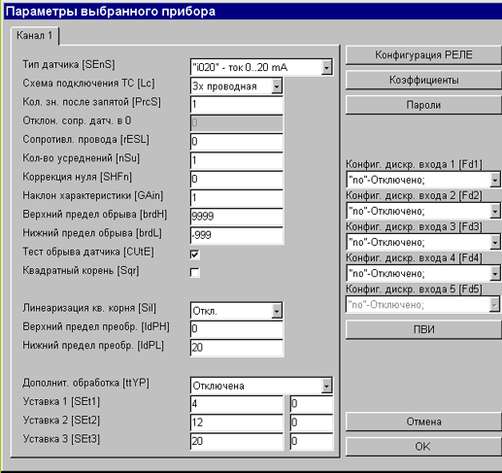The height and width of the screenshot is (473, 502).
Task: Enable Квадратный корень [Sqr] checkbox
Action: [195, 273]
